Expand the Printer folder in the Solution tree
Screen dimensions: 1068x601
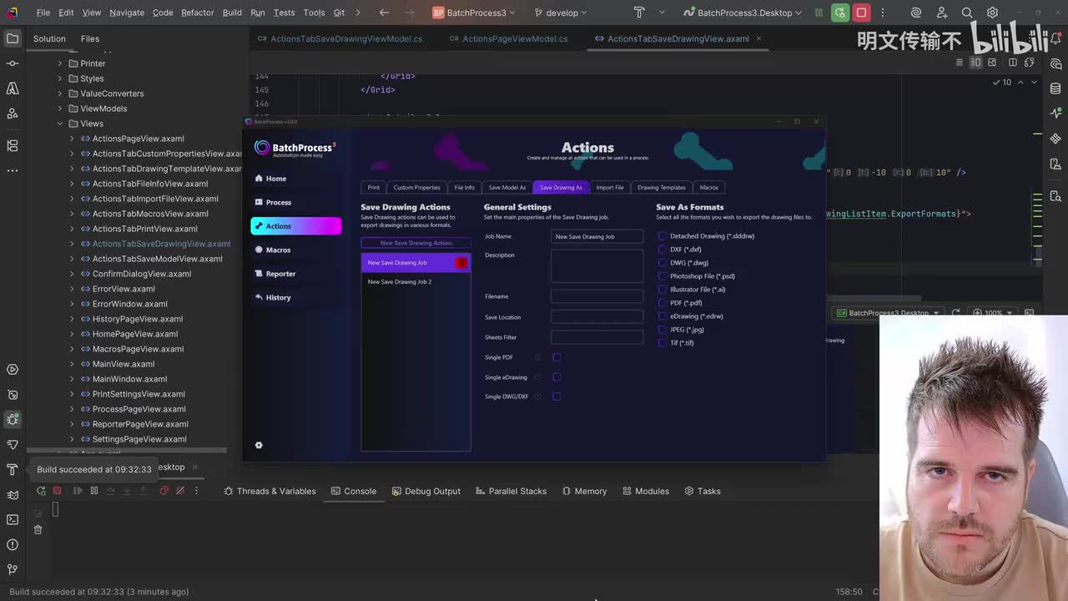tap(60, 63)
